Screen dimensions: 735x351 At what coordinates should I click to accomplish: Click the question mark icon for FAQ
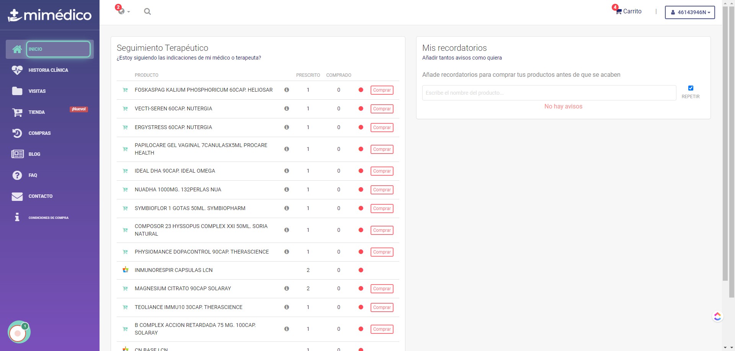(17, 175)
